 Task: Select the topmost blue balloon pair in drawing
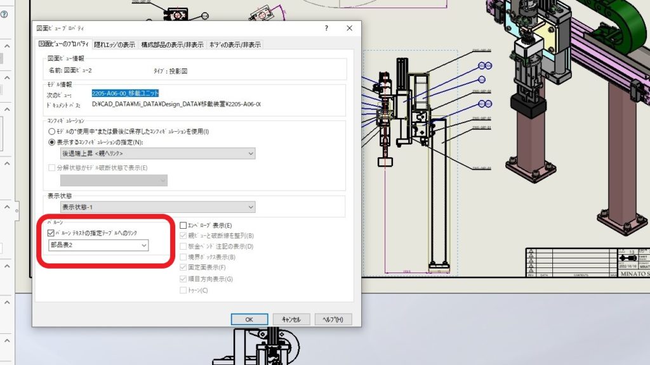tap(484, 65)
